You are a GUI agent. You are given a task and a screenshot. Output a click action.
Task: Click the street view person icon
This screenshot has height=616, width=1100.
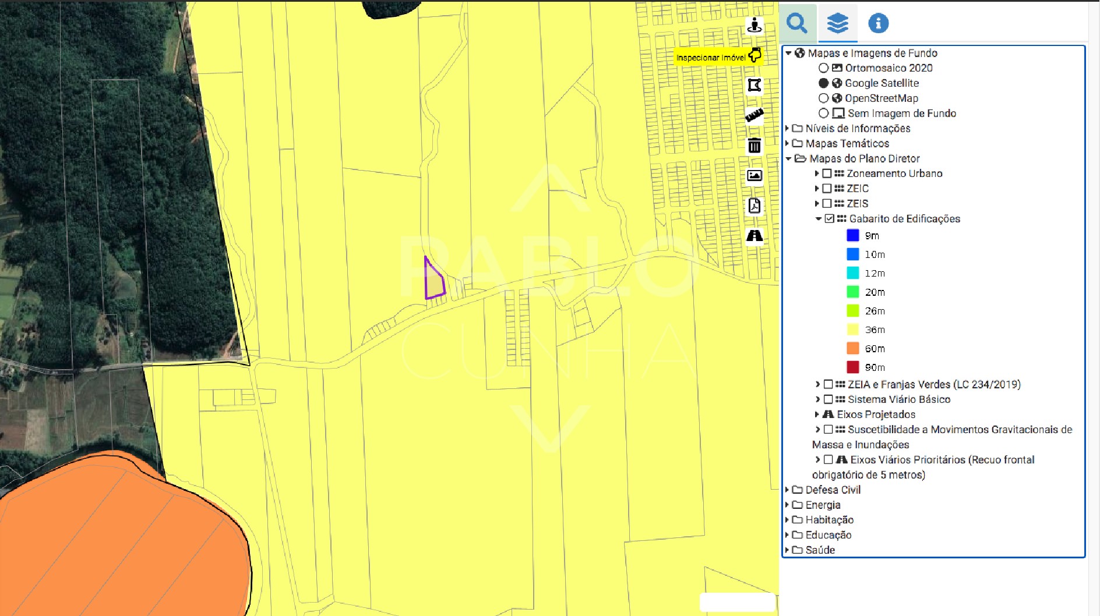[x=755, y=25]
